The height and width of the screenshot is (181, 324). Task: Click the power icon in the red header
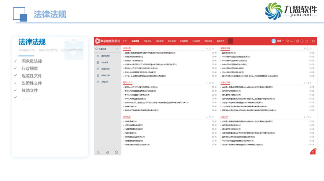tap(314, 41)
